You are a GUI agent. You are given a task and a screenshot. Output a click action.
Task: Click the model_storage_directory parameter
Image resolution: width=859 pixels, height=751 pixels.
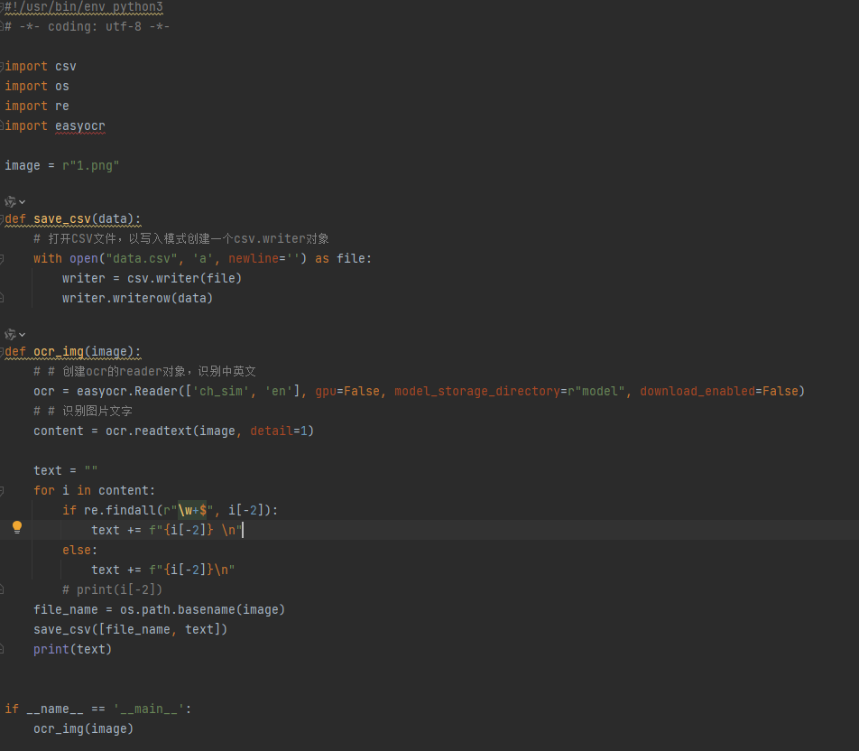477,391
